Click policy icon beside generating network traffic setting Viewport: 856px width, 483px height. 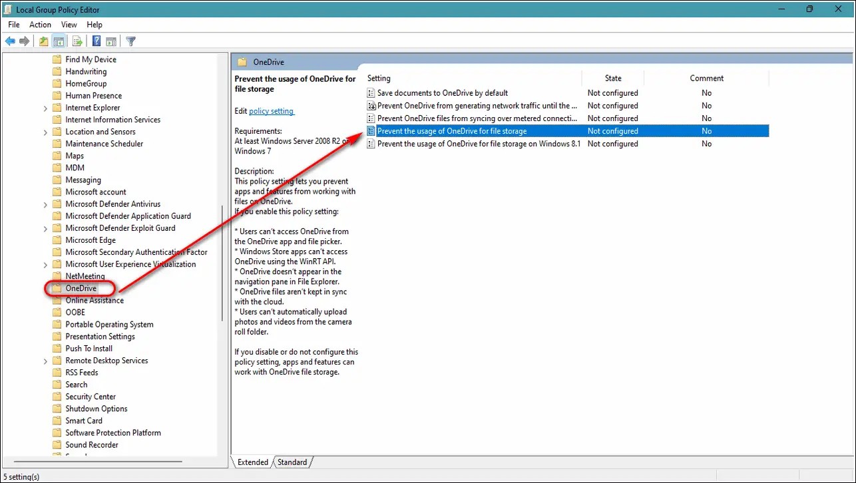pos(371,106)
